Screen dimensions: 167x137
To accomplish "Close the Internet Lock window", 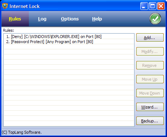I will [161, 6].
